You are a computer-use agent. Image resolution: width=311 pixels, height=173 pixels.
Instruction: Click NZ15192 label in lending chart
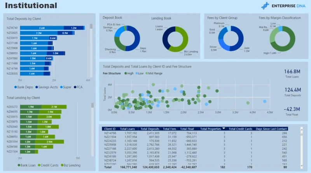click(12, 132)
